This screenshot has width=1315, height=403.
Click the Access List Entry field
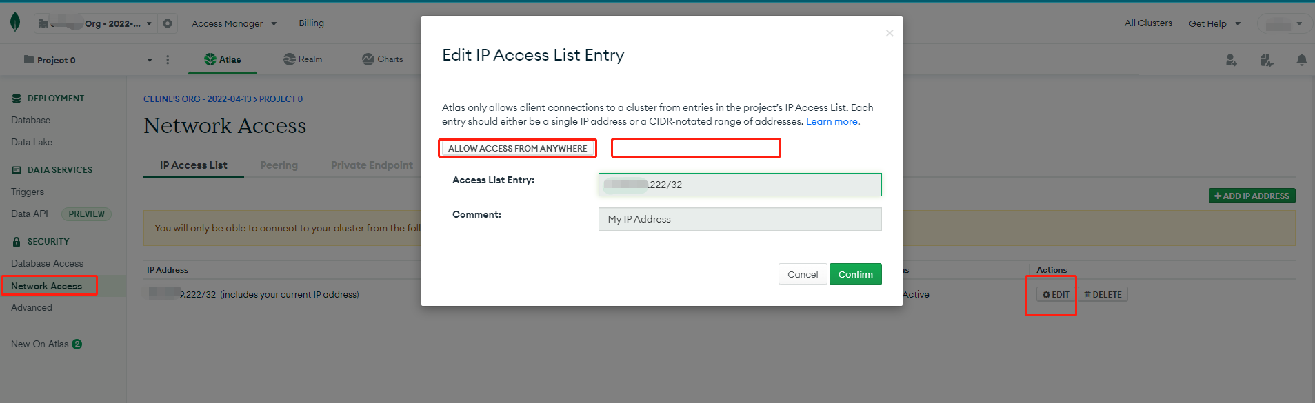click(740, 185)
